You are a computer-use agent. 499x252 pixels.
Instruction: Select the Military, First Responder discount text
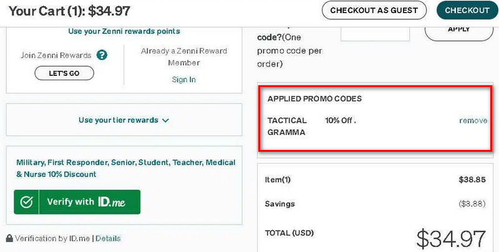point(125,168)
